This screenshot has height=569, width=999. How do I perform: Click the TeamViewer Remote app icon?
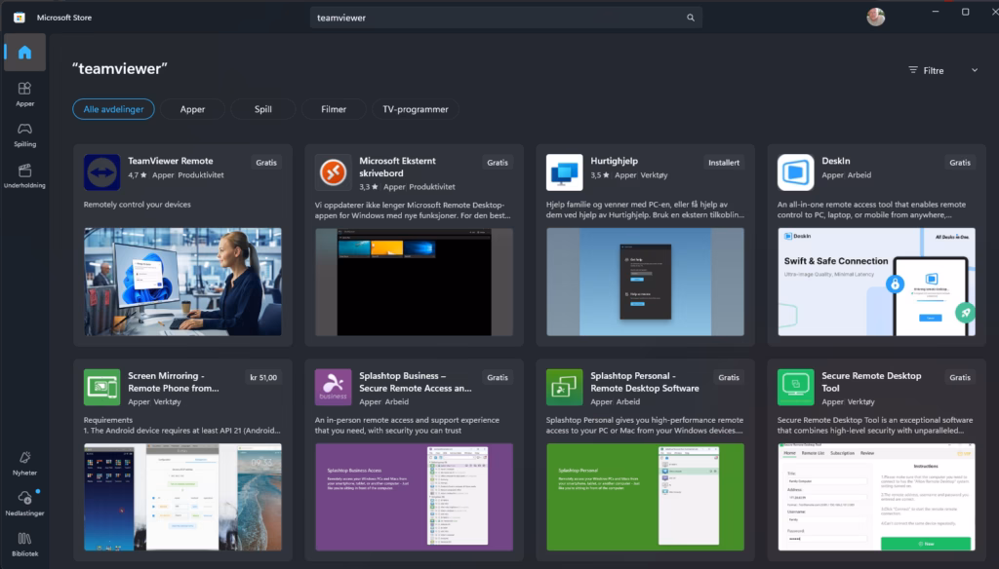tap(102, 172)
